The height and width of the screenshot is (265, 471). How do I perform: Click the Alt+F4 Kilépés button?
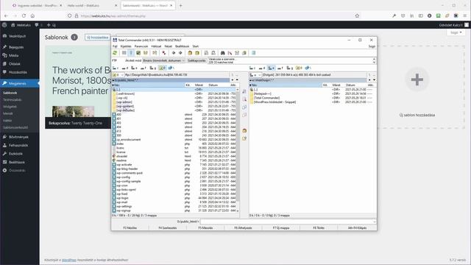point(357,228)
